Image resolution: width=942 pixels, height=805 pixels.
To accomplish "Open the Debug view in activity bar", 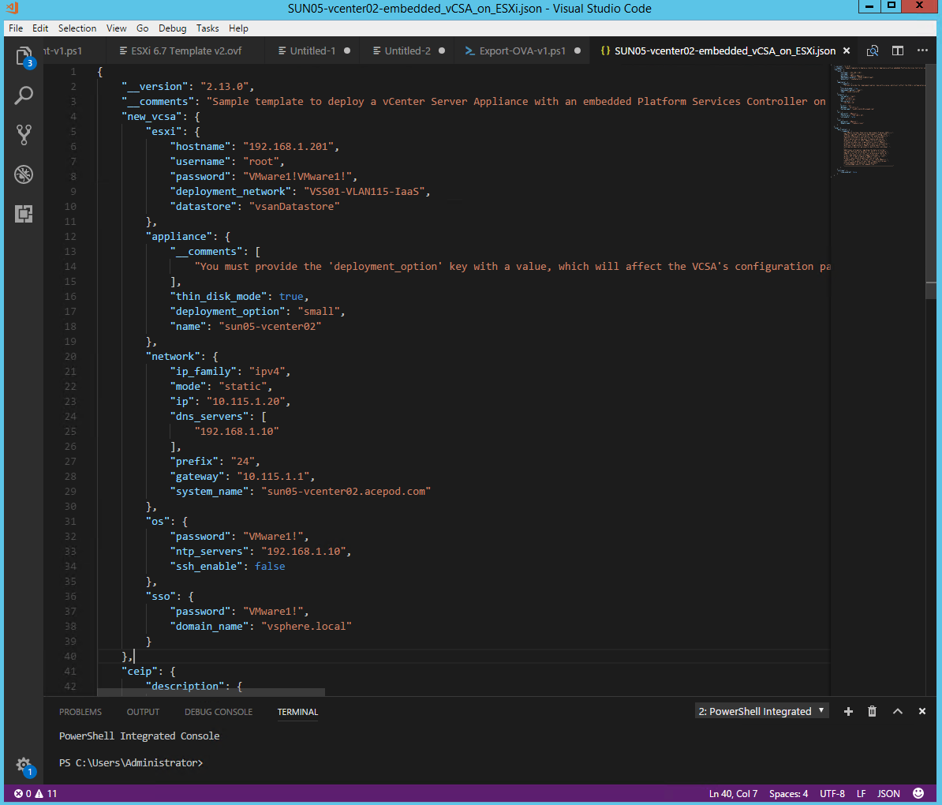I will pos(24,174).
